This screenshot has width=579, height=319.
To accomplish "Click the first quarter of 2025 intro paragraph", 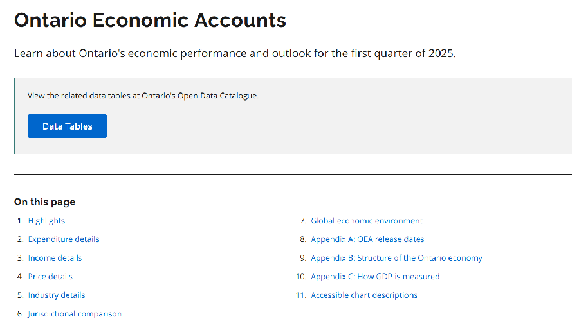I will coord(235,53).
